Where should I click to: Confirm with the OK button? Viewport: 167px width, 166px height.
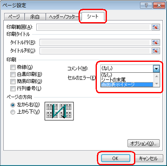(x=116, y=158)
